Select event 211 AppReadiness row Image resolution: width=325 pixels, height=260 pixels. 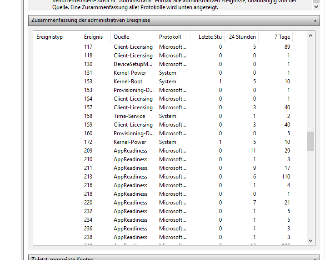(x=163, y=168)
